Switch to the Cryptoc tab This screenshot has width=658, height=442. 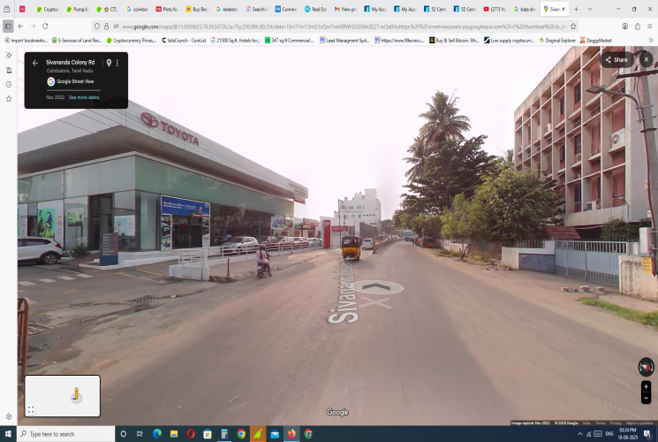pos(48,9)
